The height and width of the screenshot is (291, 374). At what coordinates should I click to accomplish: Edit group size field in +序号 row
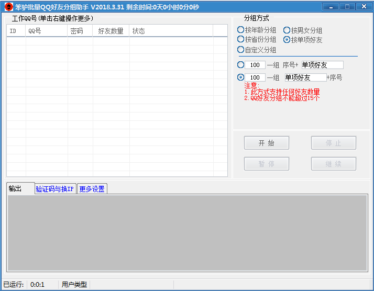(255, 77)
